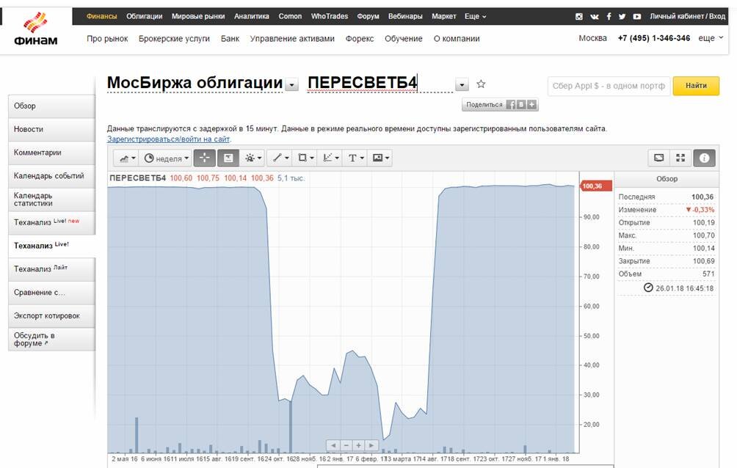Open О компании navigation link
Screen dimensions: 737x468
[457, 39]
